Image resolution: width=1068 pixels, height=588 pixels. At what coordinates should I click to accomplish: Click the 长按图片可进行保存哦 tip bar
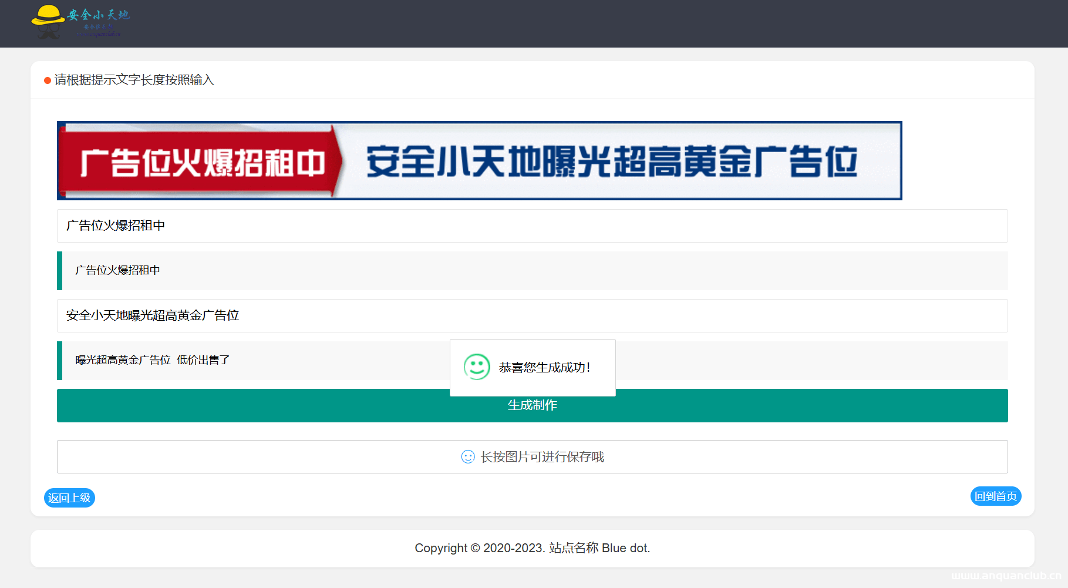pyautogui.click(x=532, y=456)
